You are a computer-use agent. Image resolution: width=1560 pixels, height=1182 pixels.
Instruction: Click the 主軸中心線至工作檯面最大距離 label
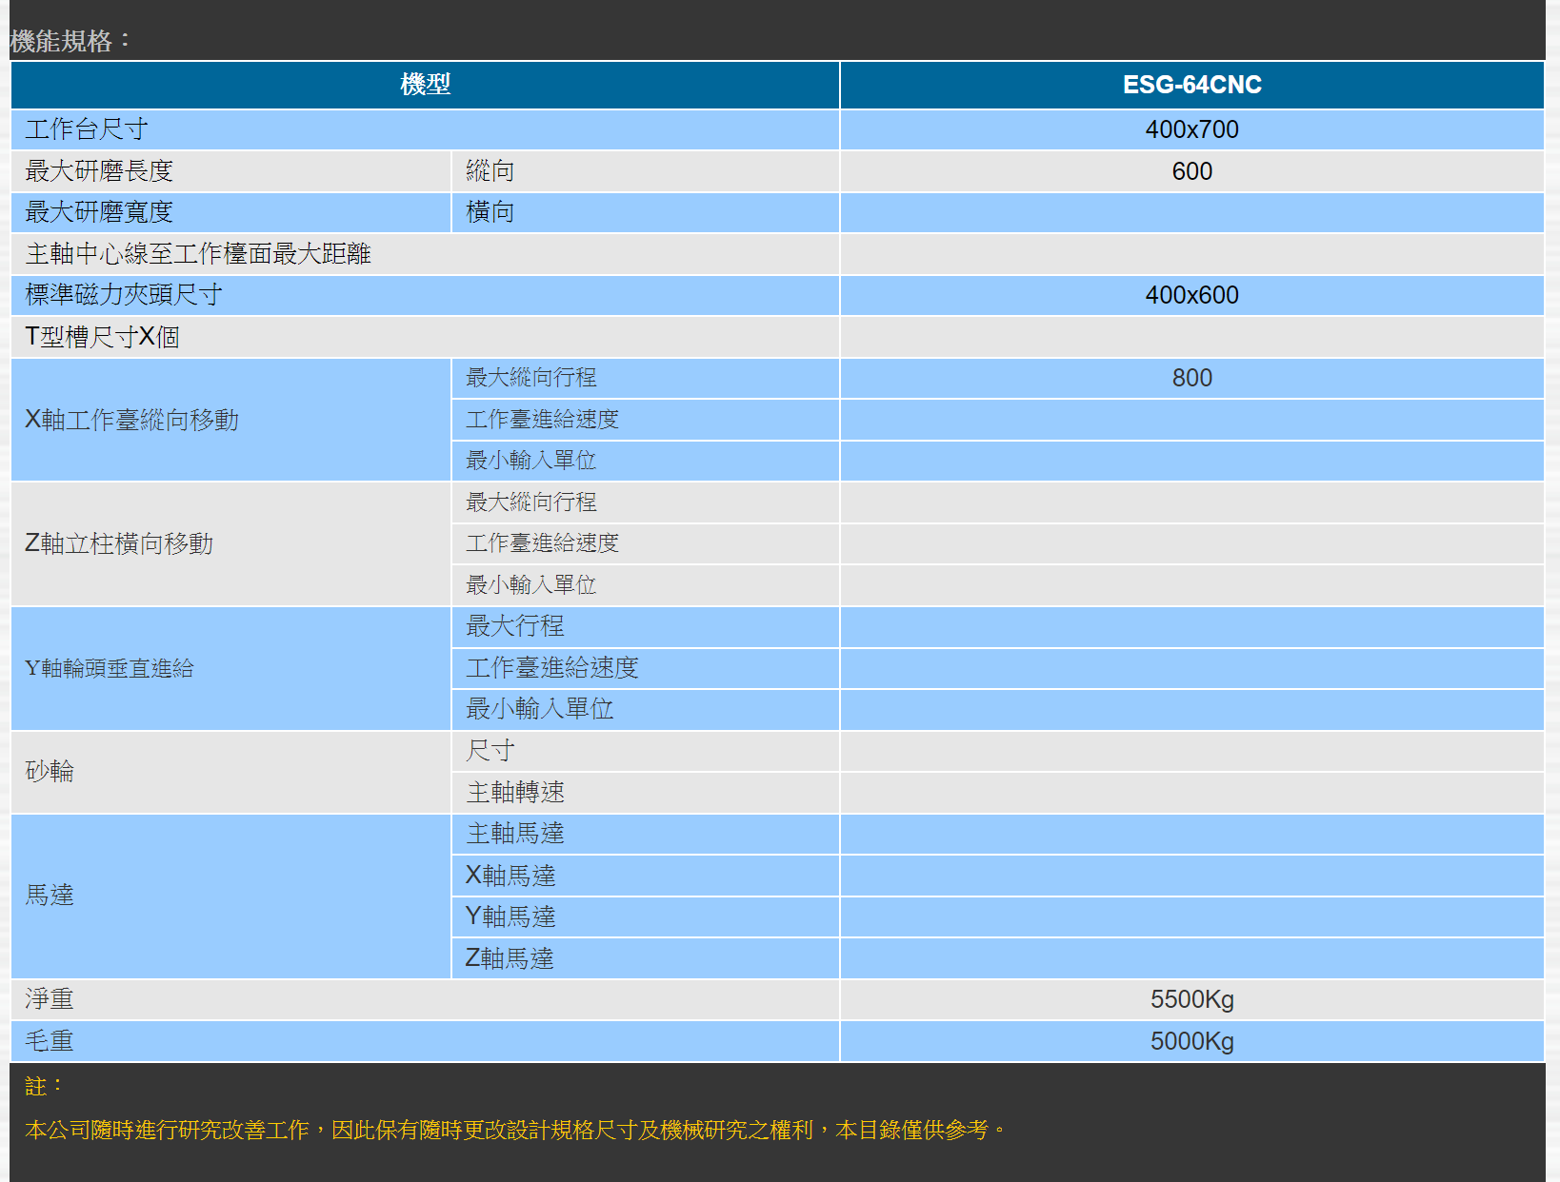(198, 254)
